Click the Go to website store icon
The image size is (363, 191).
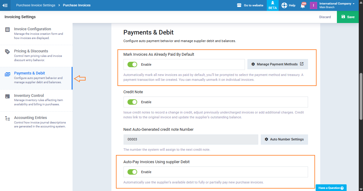click(239, 5)
